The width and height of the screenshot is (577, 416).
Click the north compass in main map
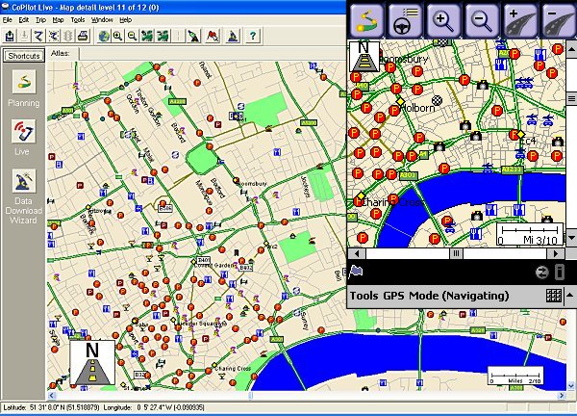click(x=92, y=363)
